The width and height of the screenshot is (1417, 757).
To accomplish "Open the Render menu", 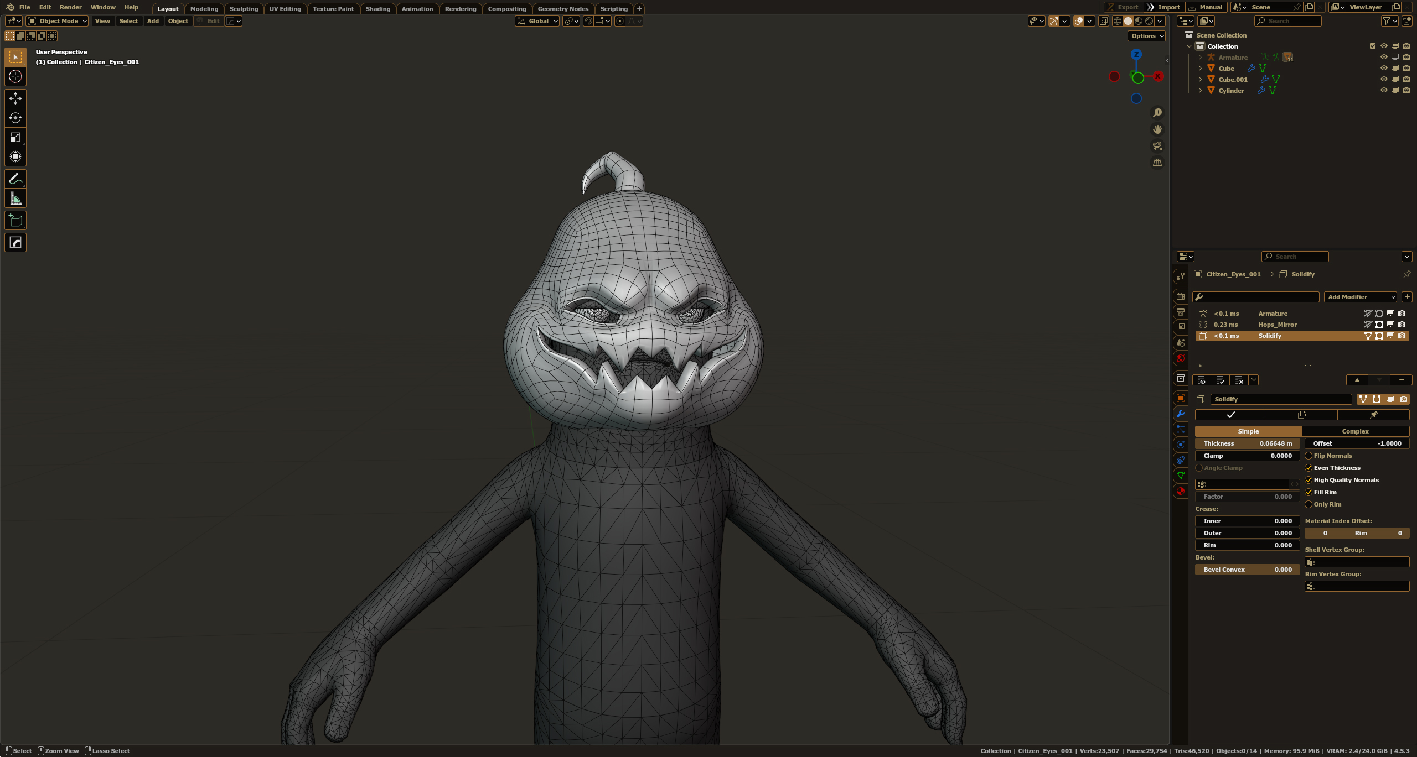I will (70, 7).
